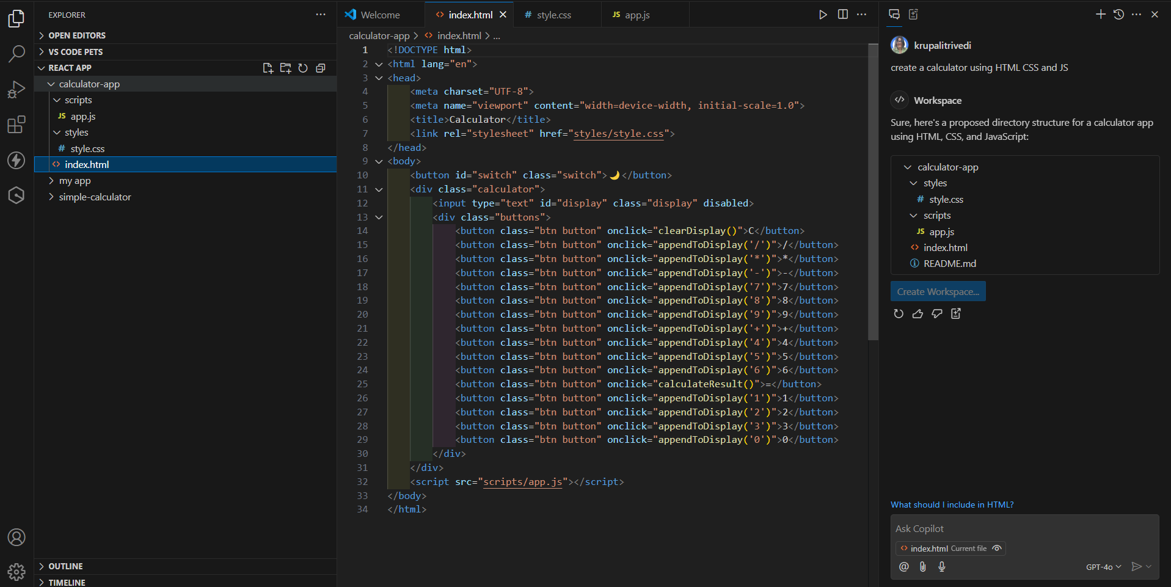Collapse the scripts folder in Explorer

[186, 100]
